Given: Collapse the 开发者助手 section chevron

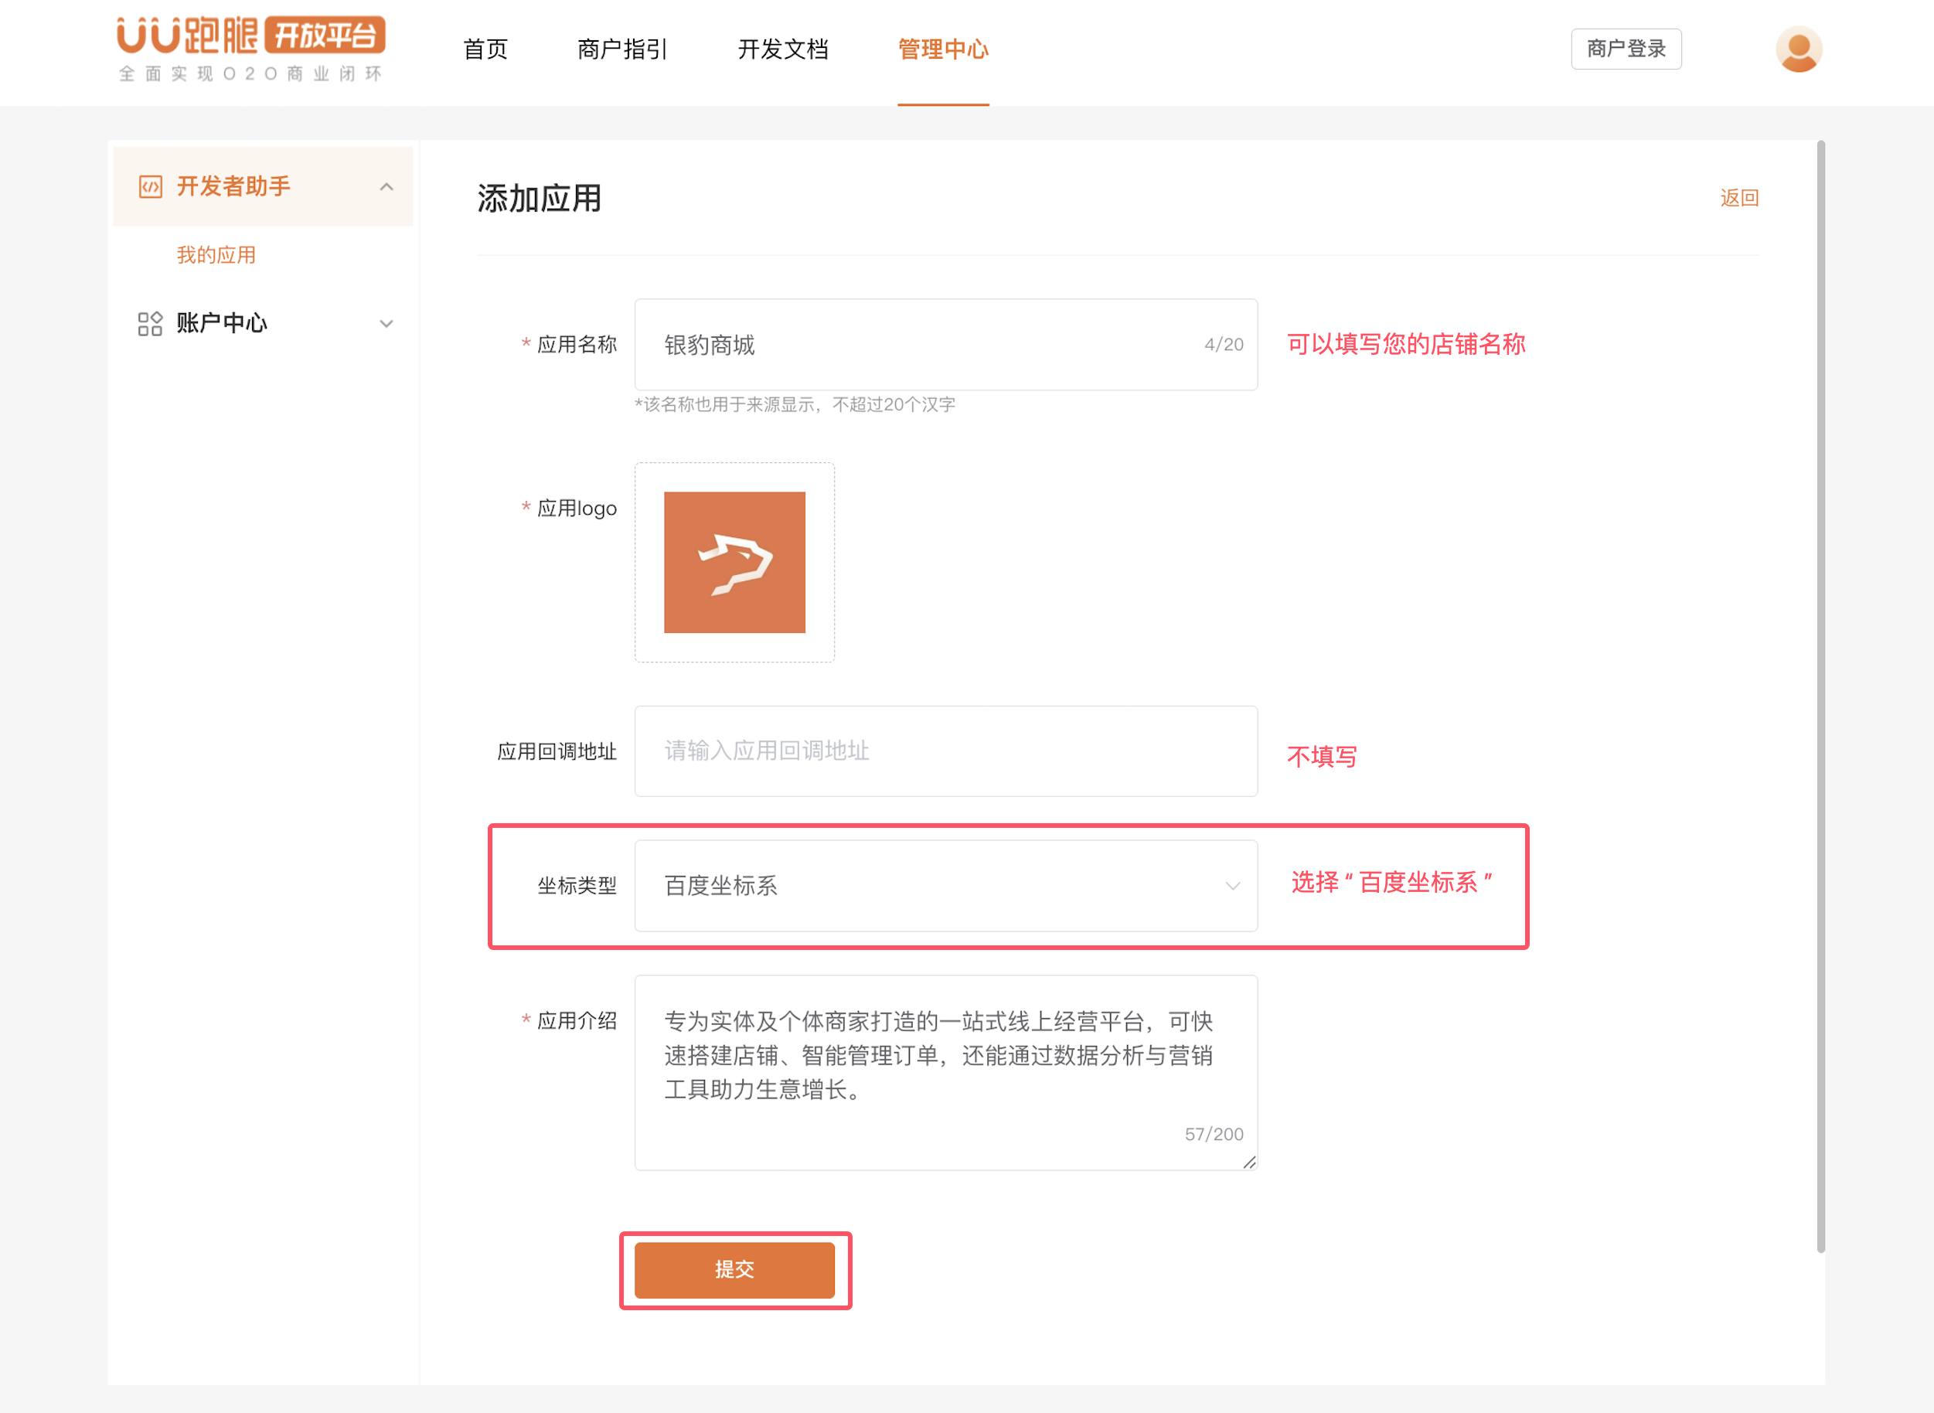Looking at the screenshot, I should pos(386,186).
